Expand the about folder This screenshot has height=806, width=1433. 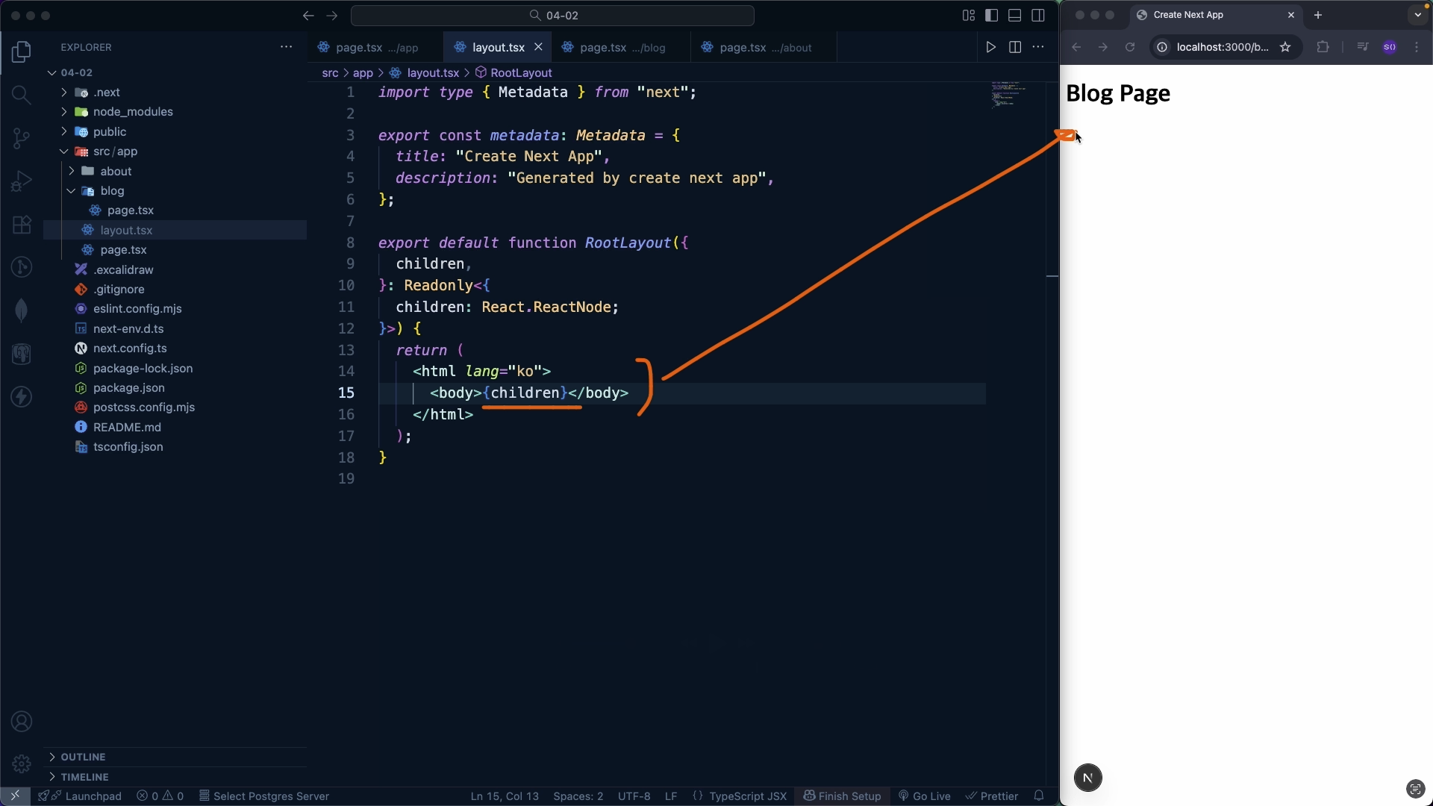point(116,171)
